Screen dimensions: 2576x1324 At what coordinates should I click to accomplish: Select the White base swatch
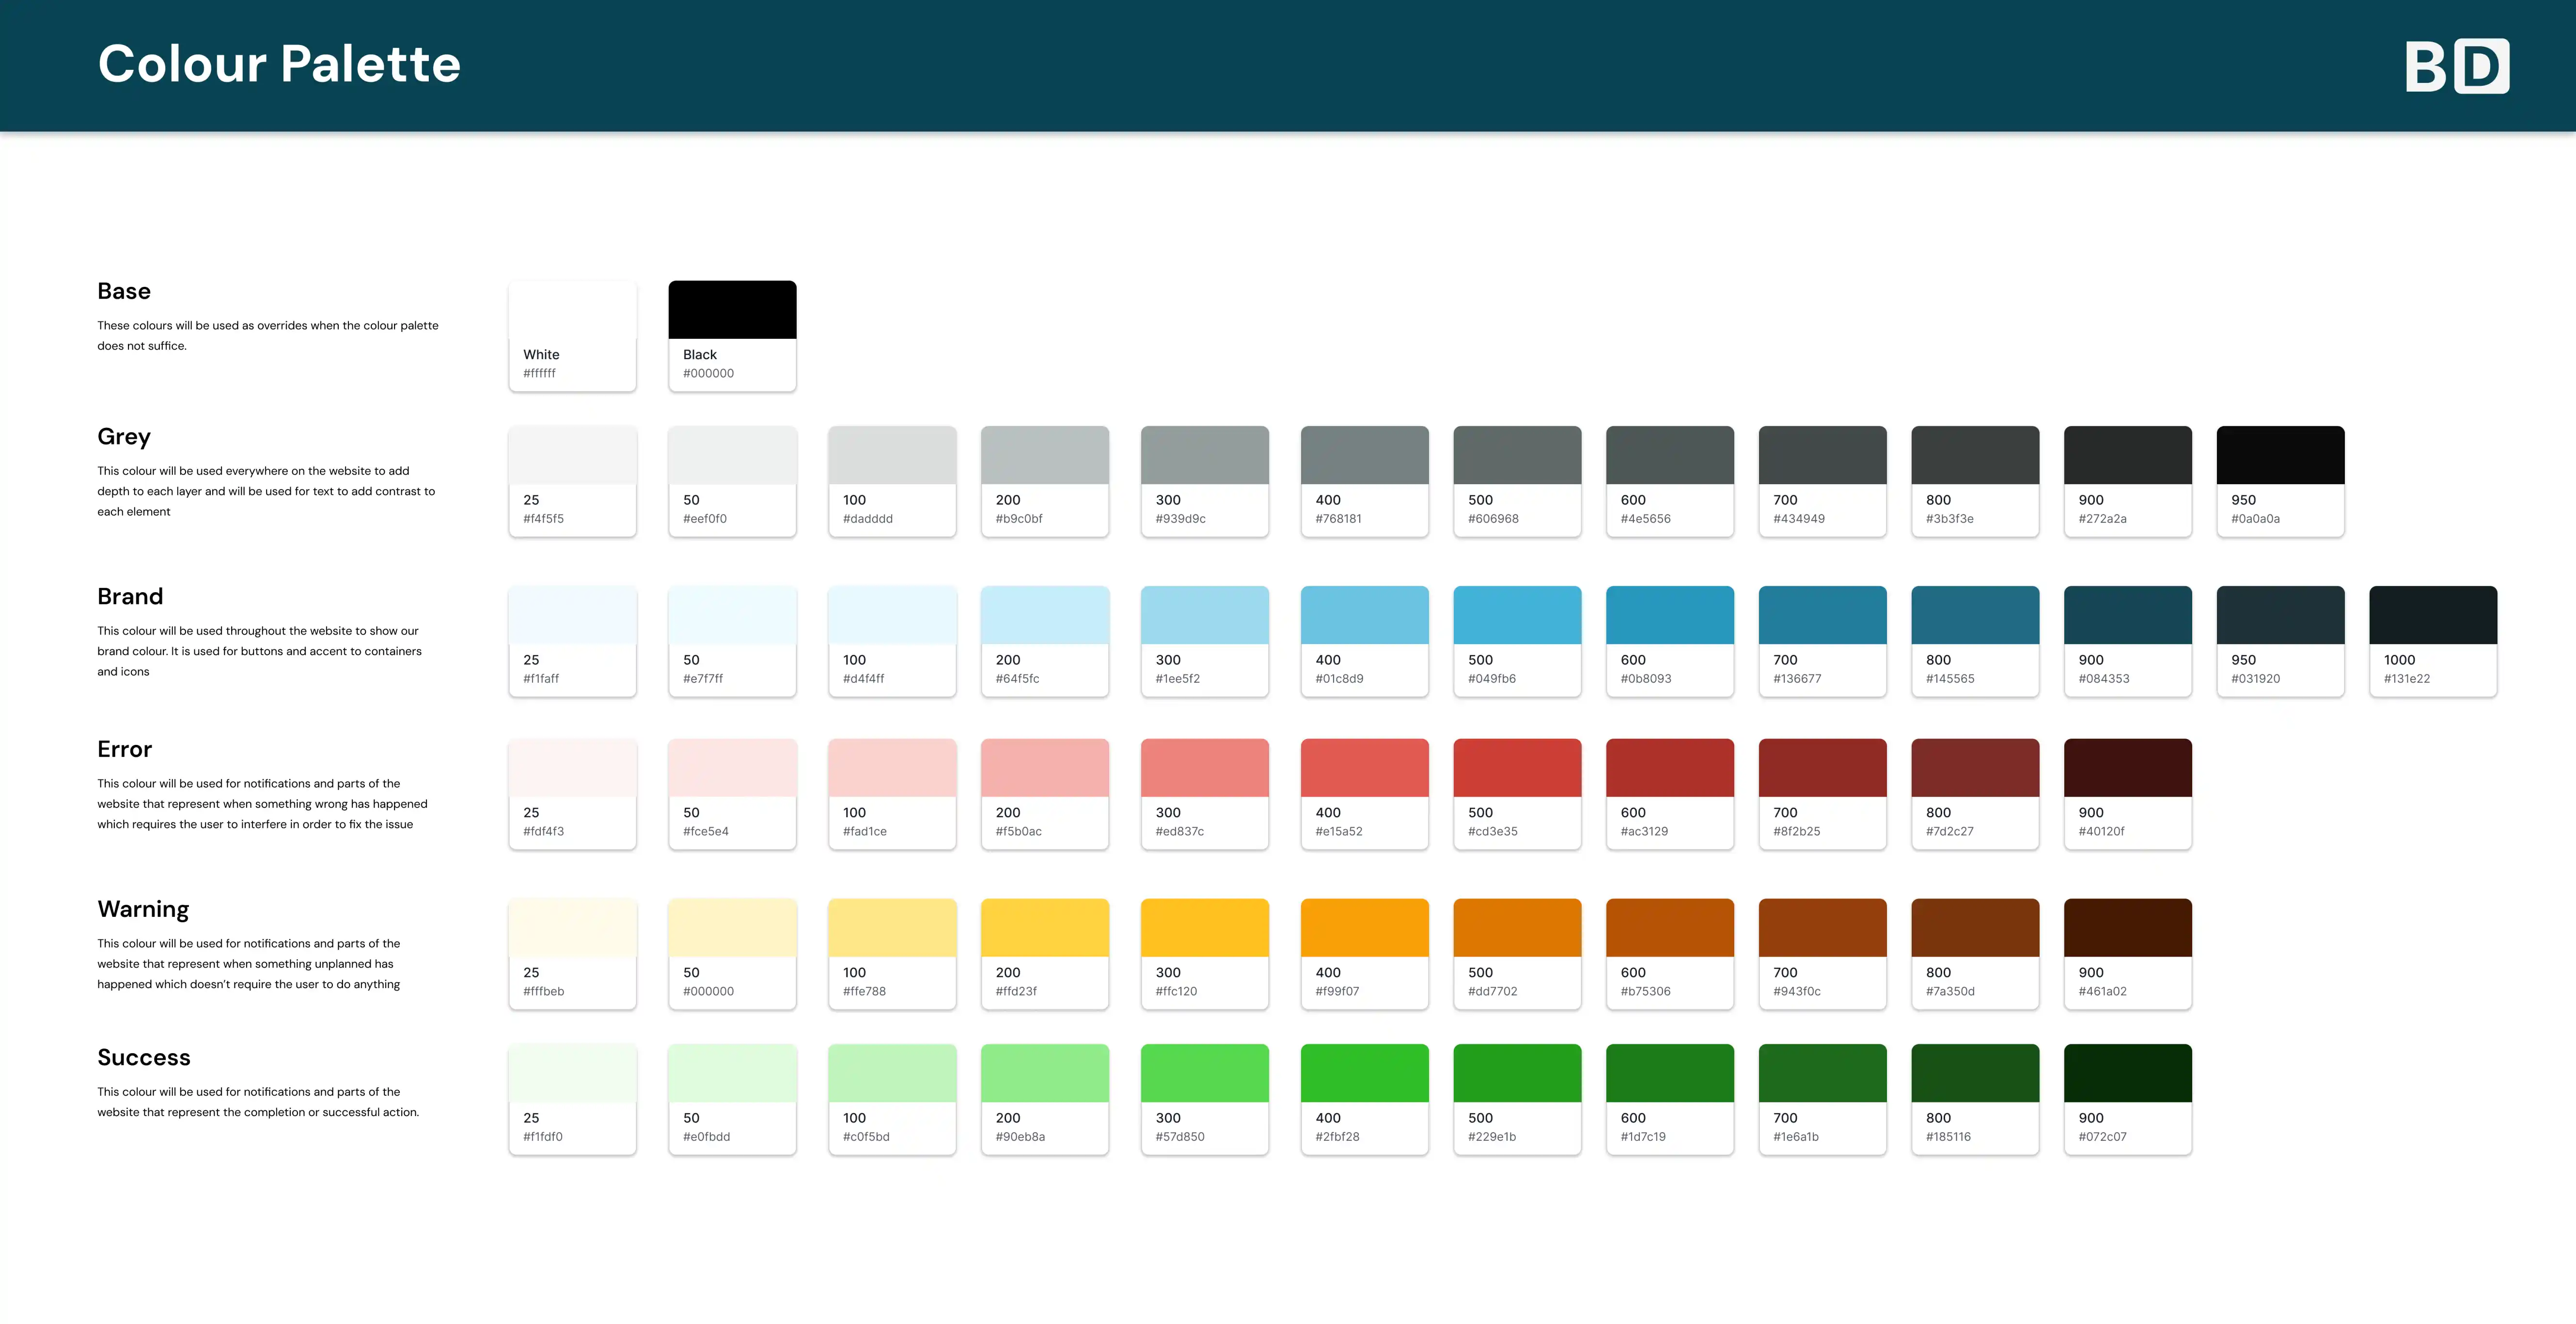[x=572, y=335]
